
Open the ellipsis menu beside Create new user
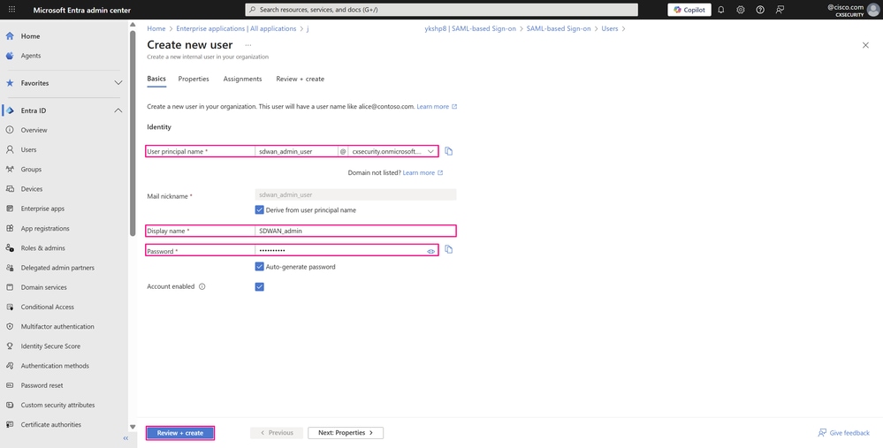[247, 45]
